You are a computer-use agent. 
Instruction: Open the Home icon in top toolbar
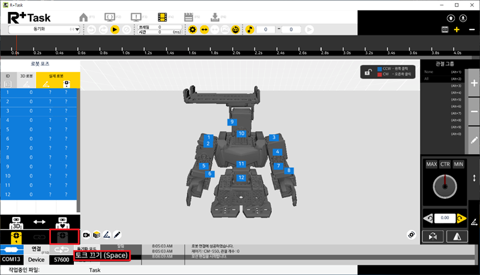coord(84,17)
